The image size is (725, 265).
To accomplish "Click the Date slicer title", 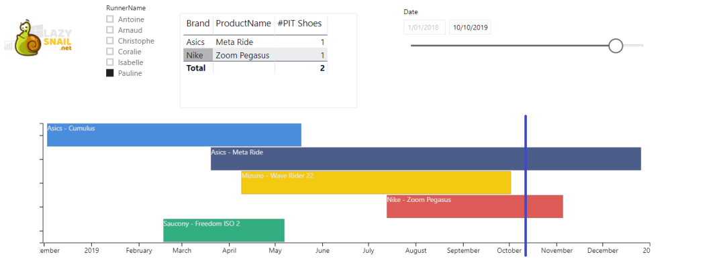I will (x=411, y=12).
